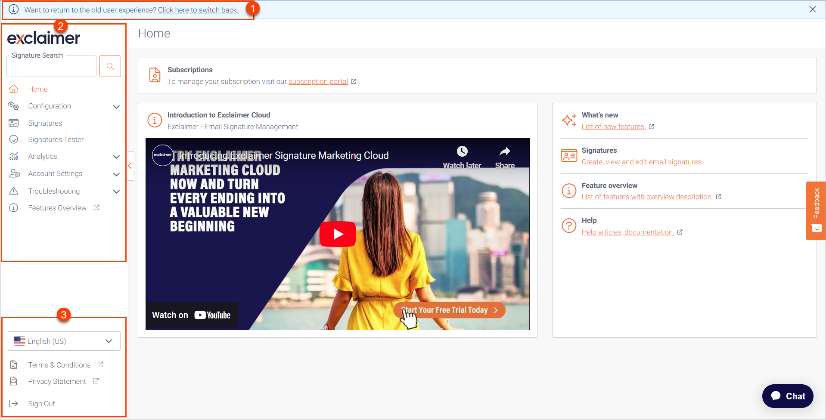Expand the Analytics submenu chevron

click(116, 157)
